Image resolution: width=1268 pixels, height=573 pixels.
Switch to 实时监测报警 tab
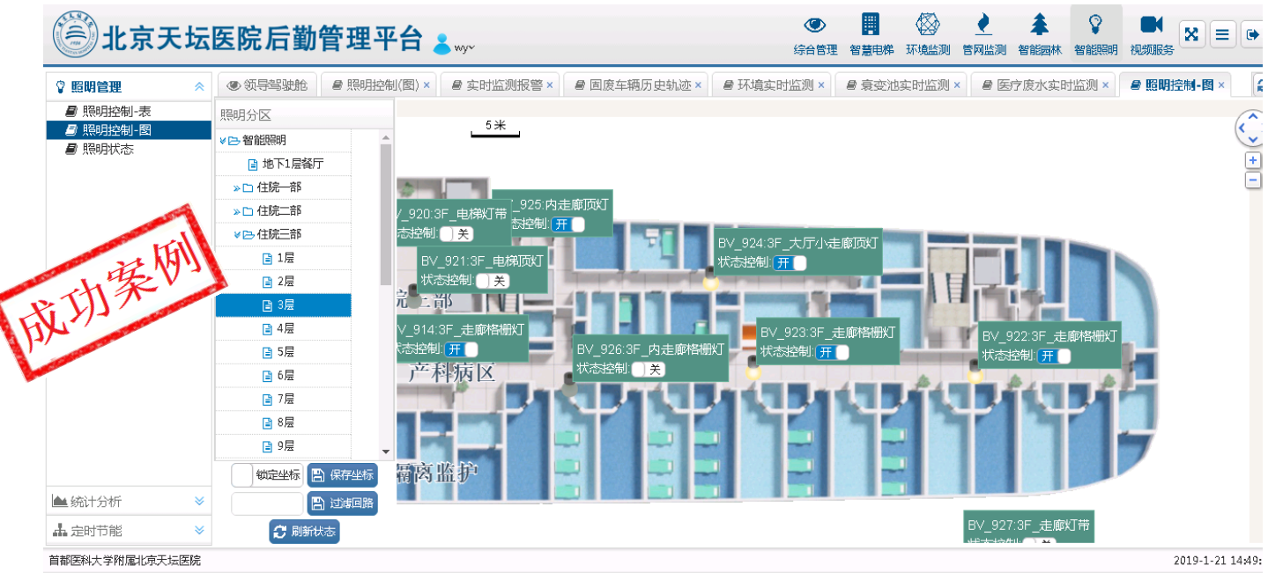(x=503, y=85)
